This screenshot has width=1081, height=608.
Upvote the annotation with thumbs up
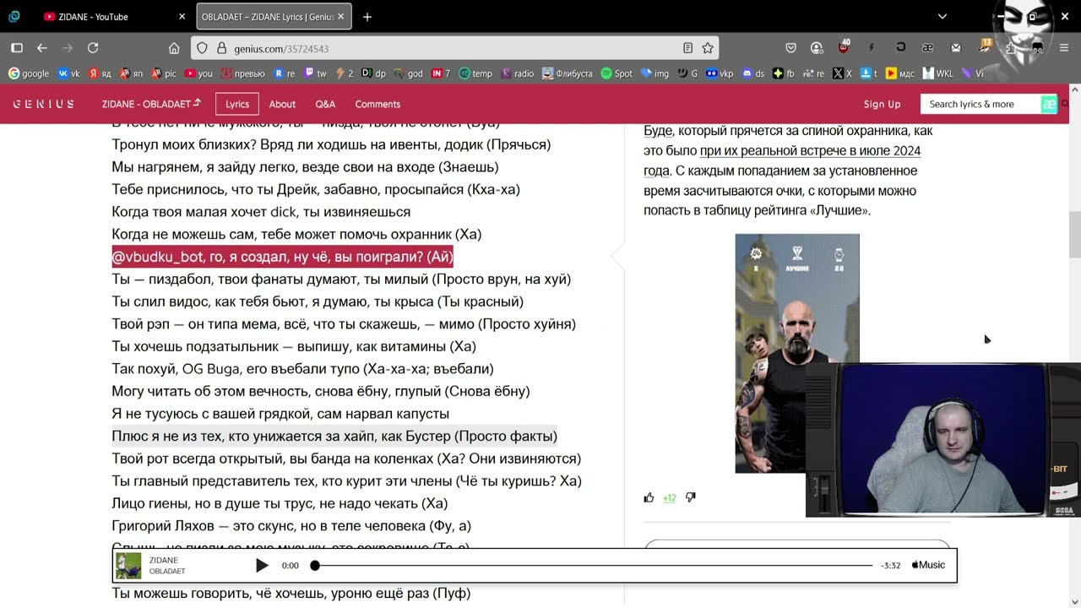coord(649,497)
